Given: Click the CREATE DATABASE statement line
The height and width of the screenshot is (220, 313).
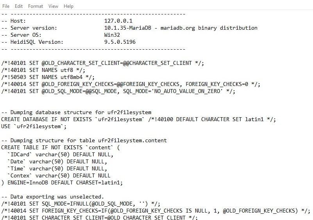Looking at the screenshot, I should [138, 120].
